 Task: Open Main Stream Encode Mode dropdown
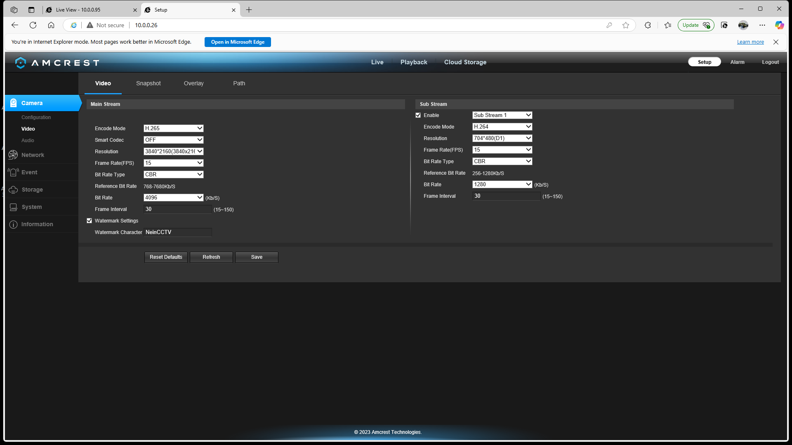point(174,129)
